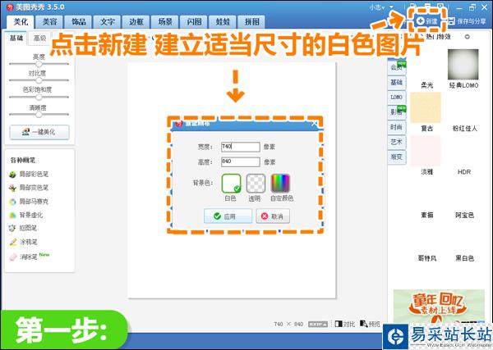Image resolution: width=493 pixels, height=350 pixels.
Task: Select the 局部马赛克 mosaic tool
Action: (29, 202)
